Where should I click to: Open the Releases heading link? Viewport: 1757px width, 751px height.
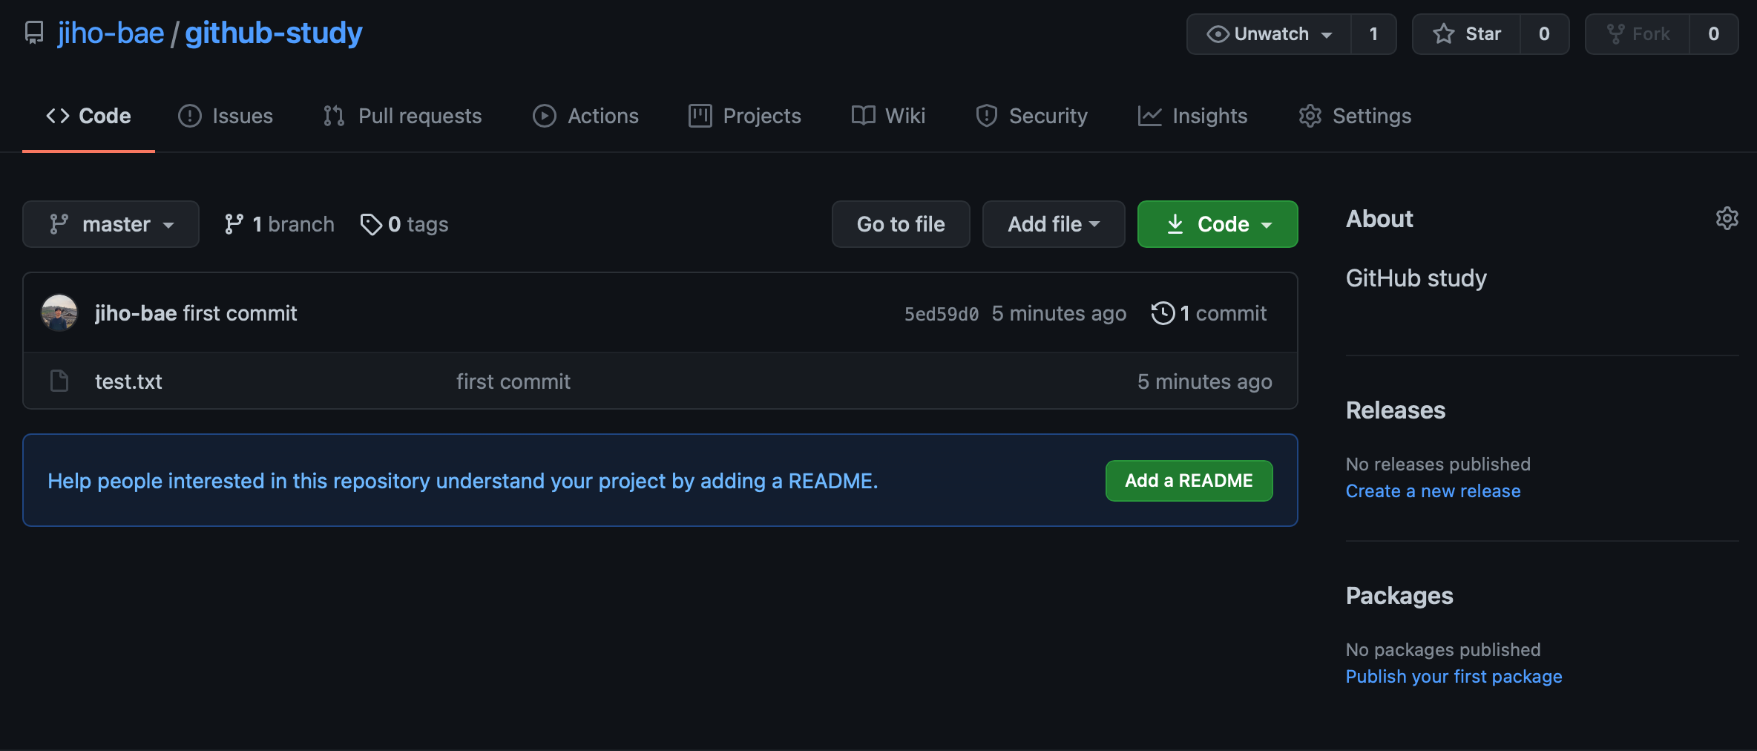click(x=1396, y=410)
